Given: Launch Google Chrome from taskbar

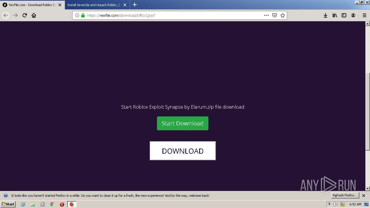Looking at the screenshot, I should 52,204.
